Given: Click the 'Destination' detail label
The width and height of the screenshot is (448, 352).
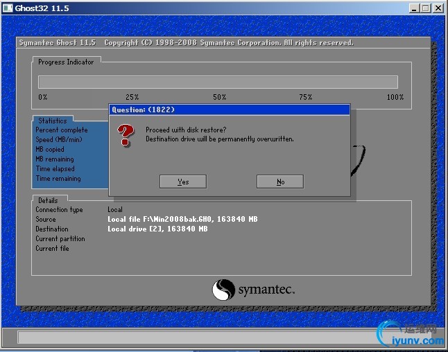Looking at the screenshot, I should 52,229.
